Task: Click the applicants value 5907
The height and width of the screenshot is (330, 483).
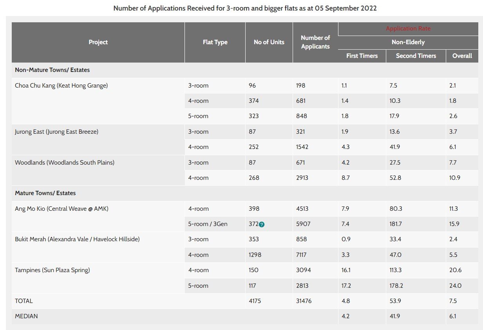Action: click(x=302, y=224)
